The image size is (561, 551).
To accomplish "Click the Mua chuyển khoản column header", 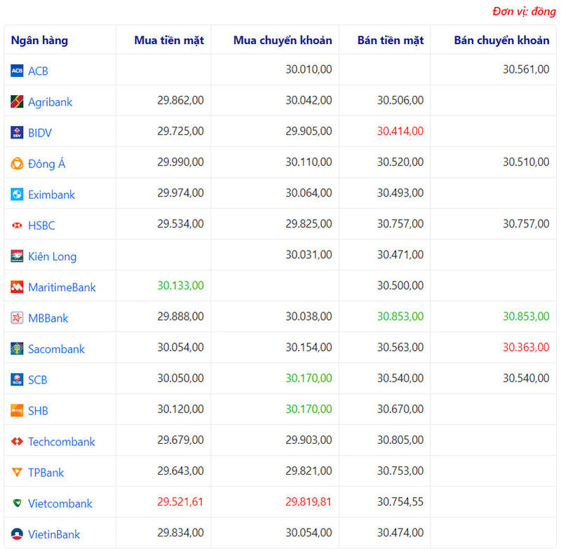I will coord(283,40).
